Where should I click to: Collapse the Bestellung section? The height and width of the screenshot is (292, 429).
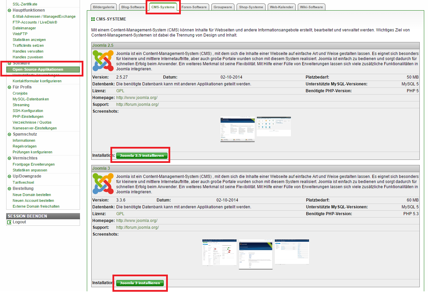tap(9, 189)
